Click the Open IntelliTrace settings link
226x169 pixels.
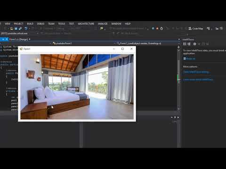pyautogui.click(x=196, y=72)
